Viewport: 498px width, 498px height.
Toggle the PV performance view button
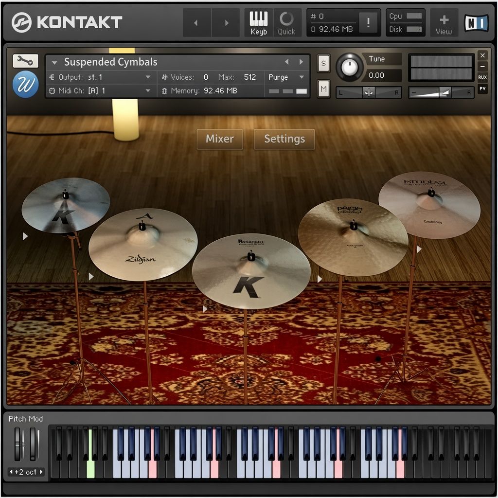[482, 89]
